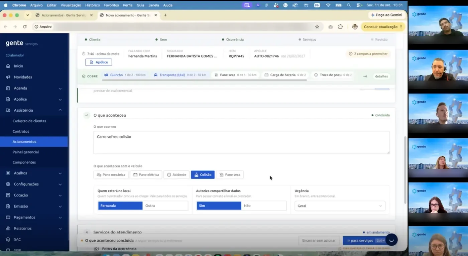
Task: Reload the page with Chrome's refresh icon
Action: point(25,27)
